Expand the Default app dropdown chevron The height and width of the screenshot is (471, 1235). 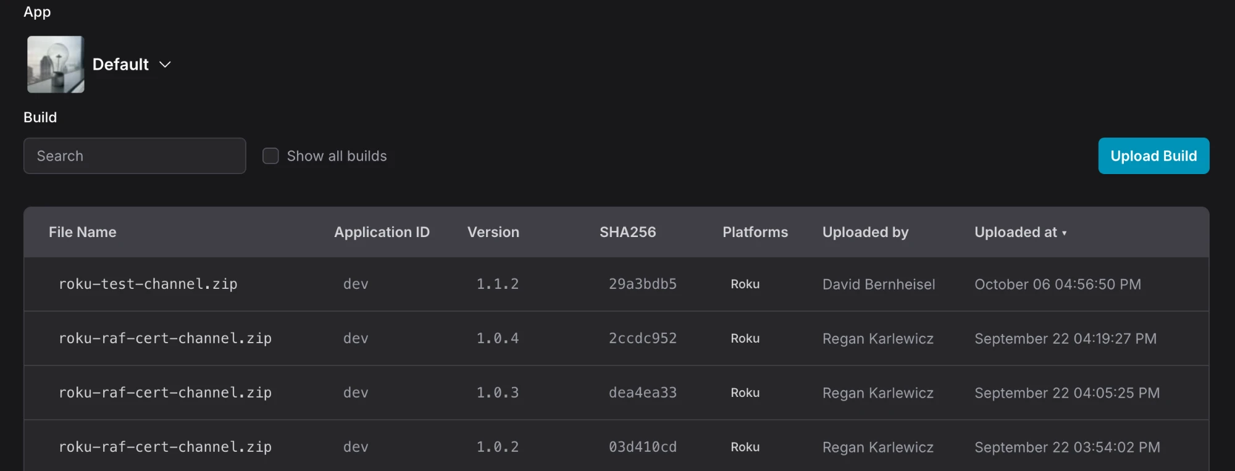[165, 64]
